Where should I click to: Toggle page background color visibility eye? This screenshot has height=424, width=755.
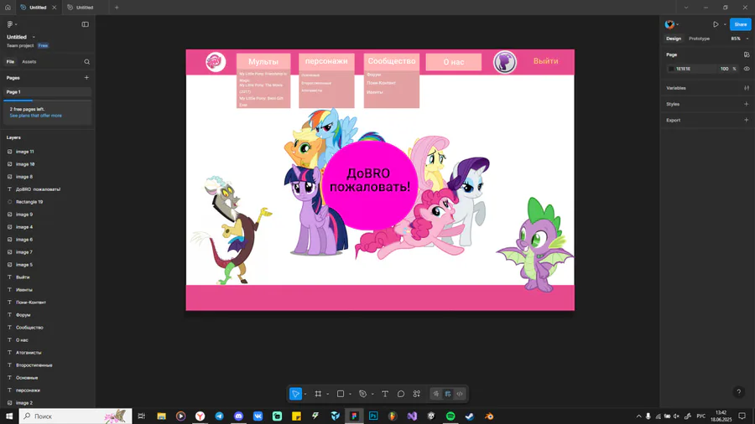coord(747,69)
